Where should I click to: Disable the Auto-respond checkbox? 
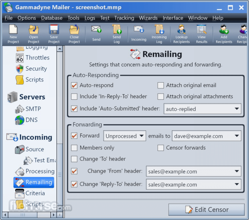74,85
